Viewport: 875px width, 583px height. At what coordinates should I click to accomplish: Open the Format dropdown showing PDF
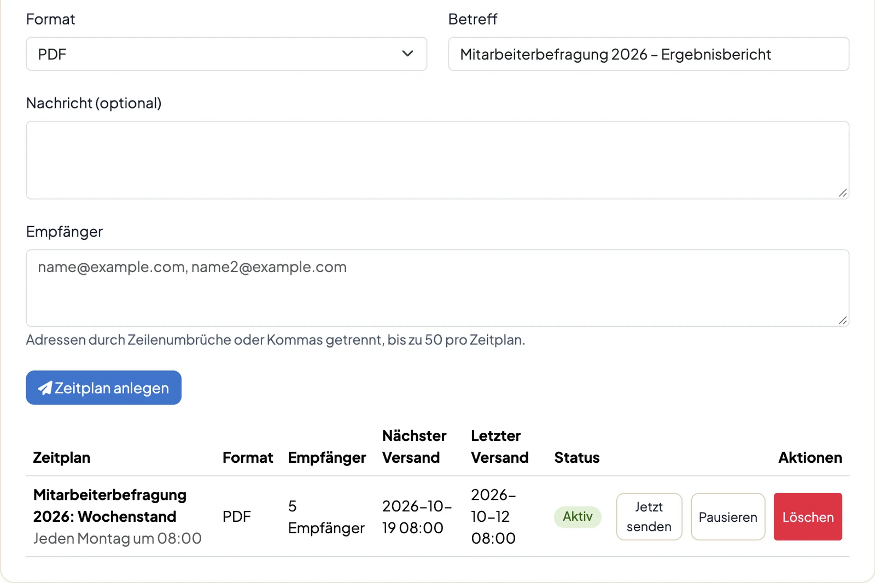point(226,54)
